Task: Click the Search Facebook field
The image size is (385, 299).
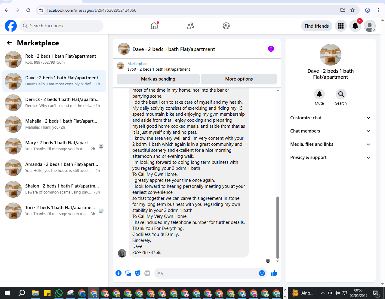Action: [x=61, y=26]
